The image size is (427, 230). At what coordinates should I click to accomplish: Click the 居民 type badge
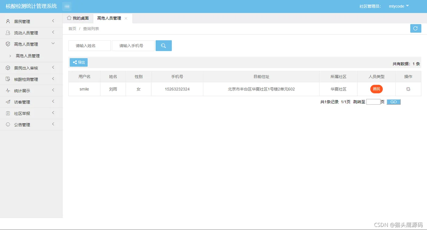click(376, 89)
